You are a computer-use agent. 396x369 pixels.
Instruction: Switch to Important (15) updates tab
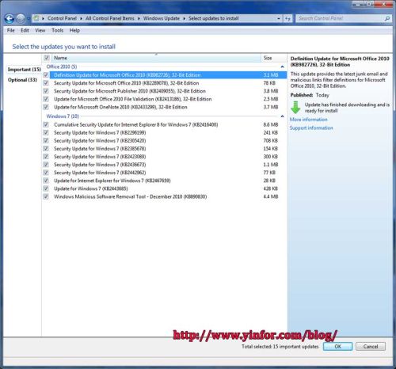(x=24, y=70)
